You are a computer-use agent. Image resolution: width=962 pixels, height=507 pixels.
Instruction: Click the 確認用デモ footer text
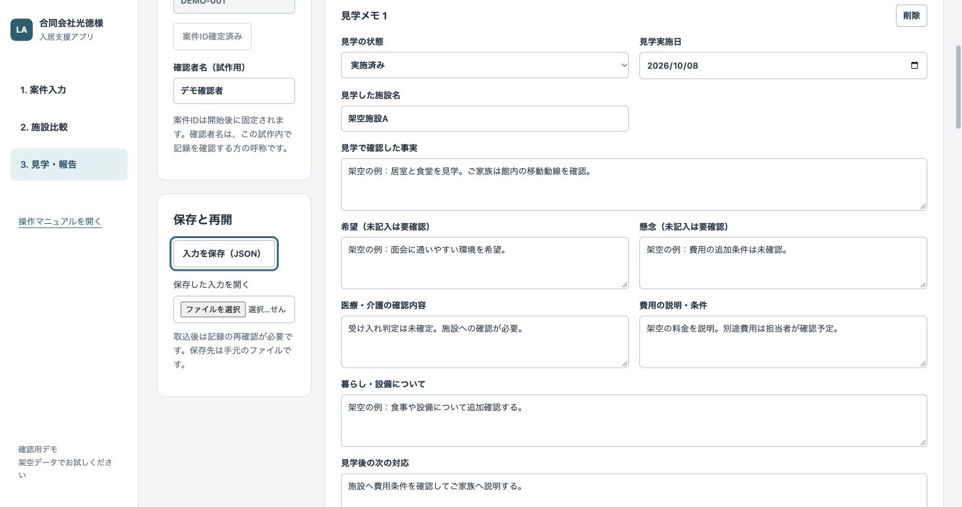click(38, 449)
